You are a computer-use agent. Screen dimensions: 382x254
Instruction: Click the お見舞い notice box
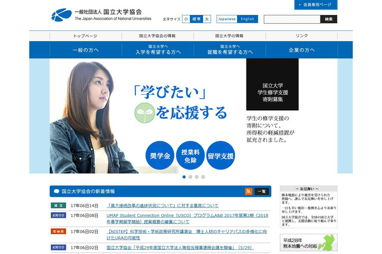click(309, 207)
